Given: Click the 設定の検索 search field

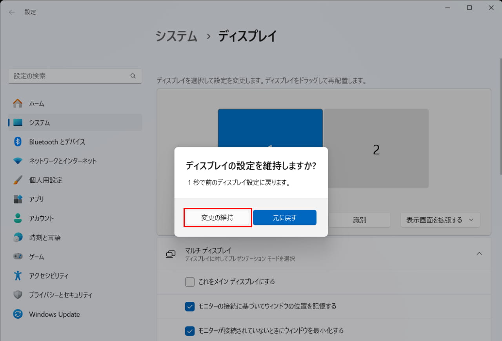Looking at the screenshot, I should [75, 76].
